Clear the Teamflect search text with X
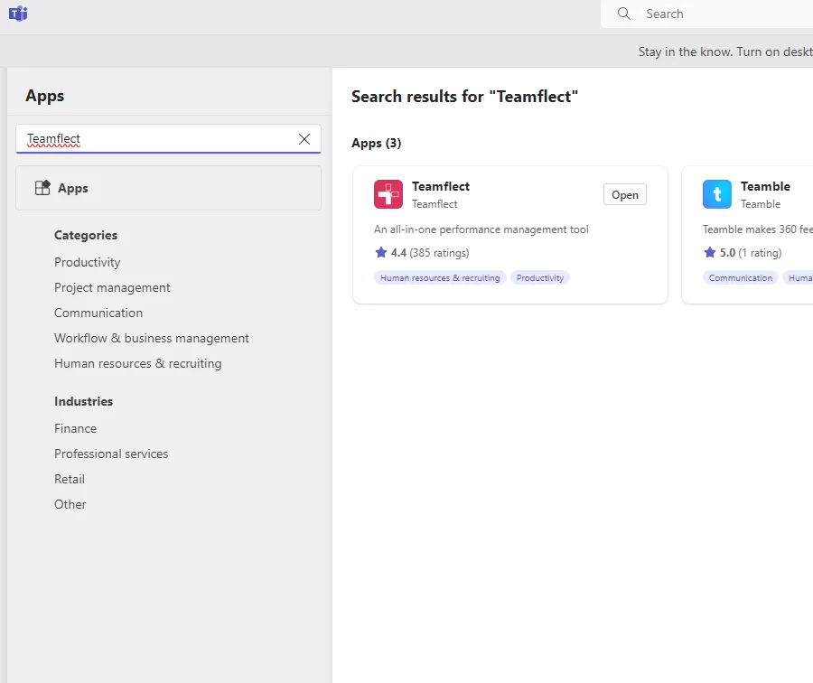Screen dimensions: 813x683 304,139
